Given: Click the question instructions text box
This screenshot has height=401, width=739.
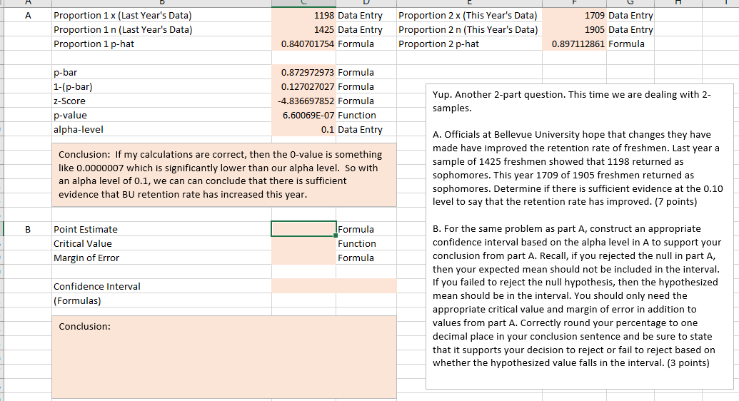Looking at the screenshot, I should click(x=580, y=237).
